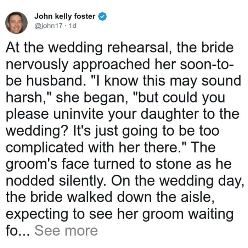This screenshot has height=248, width=248.
Task: Open the 1d timestamp permalink
Action: coord(73,26)
